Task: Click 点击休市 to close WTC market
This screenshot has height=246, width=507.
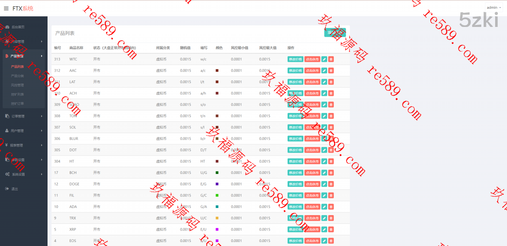Action: click(312, 59)
